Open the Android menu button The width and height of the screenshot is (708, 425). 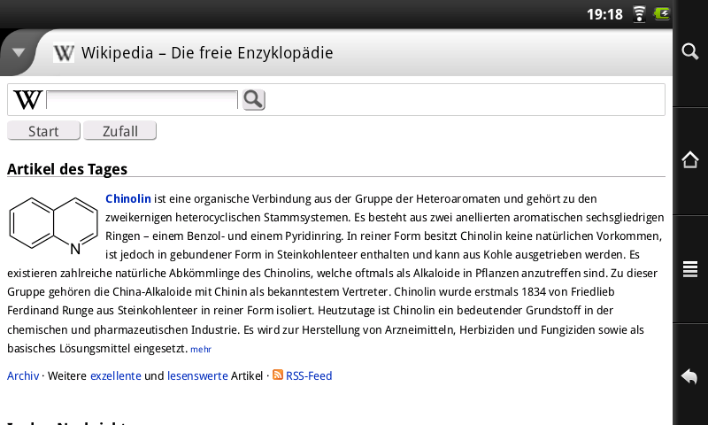point(690,268)
